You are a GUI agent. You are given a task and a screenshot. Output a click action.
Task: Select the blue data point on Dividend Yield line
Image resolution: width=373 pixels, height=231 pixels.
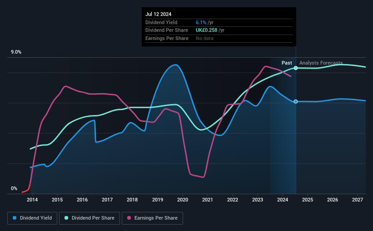[x=296, y=101]
